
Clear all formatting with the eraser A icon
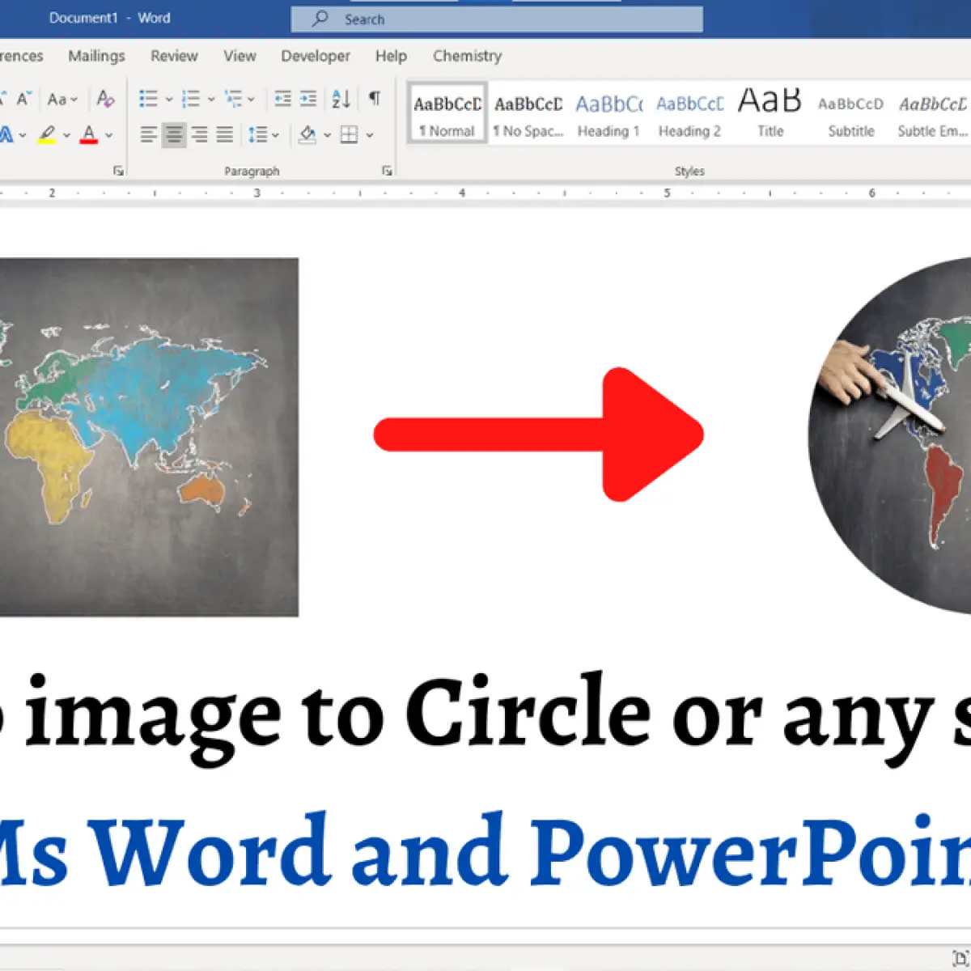[x=105, y=99]
